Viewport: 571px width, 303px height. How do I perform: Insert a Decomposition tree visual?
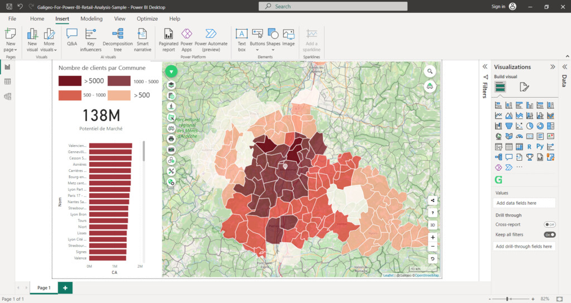coord(118,39)
